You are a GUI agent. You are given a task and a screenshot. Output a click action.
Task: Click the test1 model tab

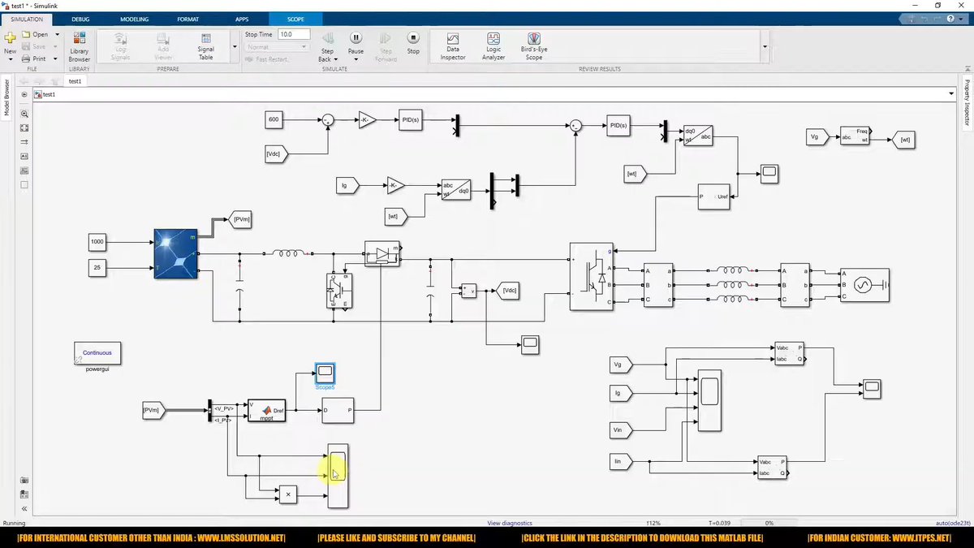click(x=75, y=81)
